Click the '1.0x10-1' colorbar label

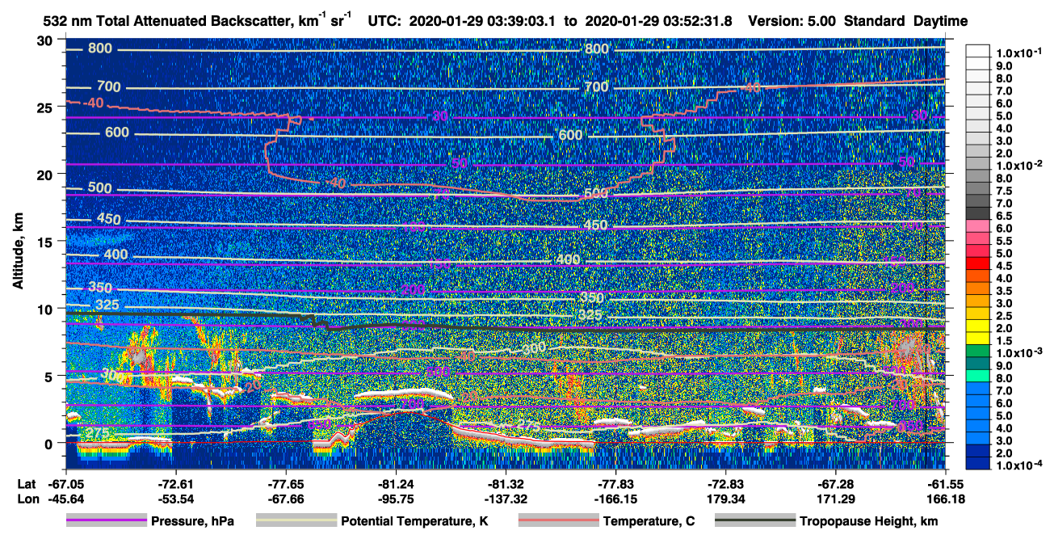click(x=1021, y=52)
